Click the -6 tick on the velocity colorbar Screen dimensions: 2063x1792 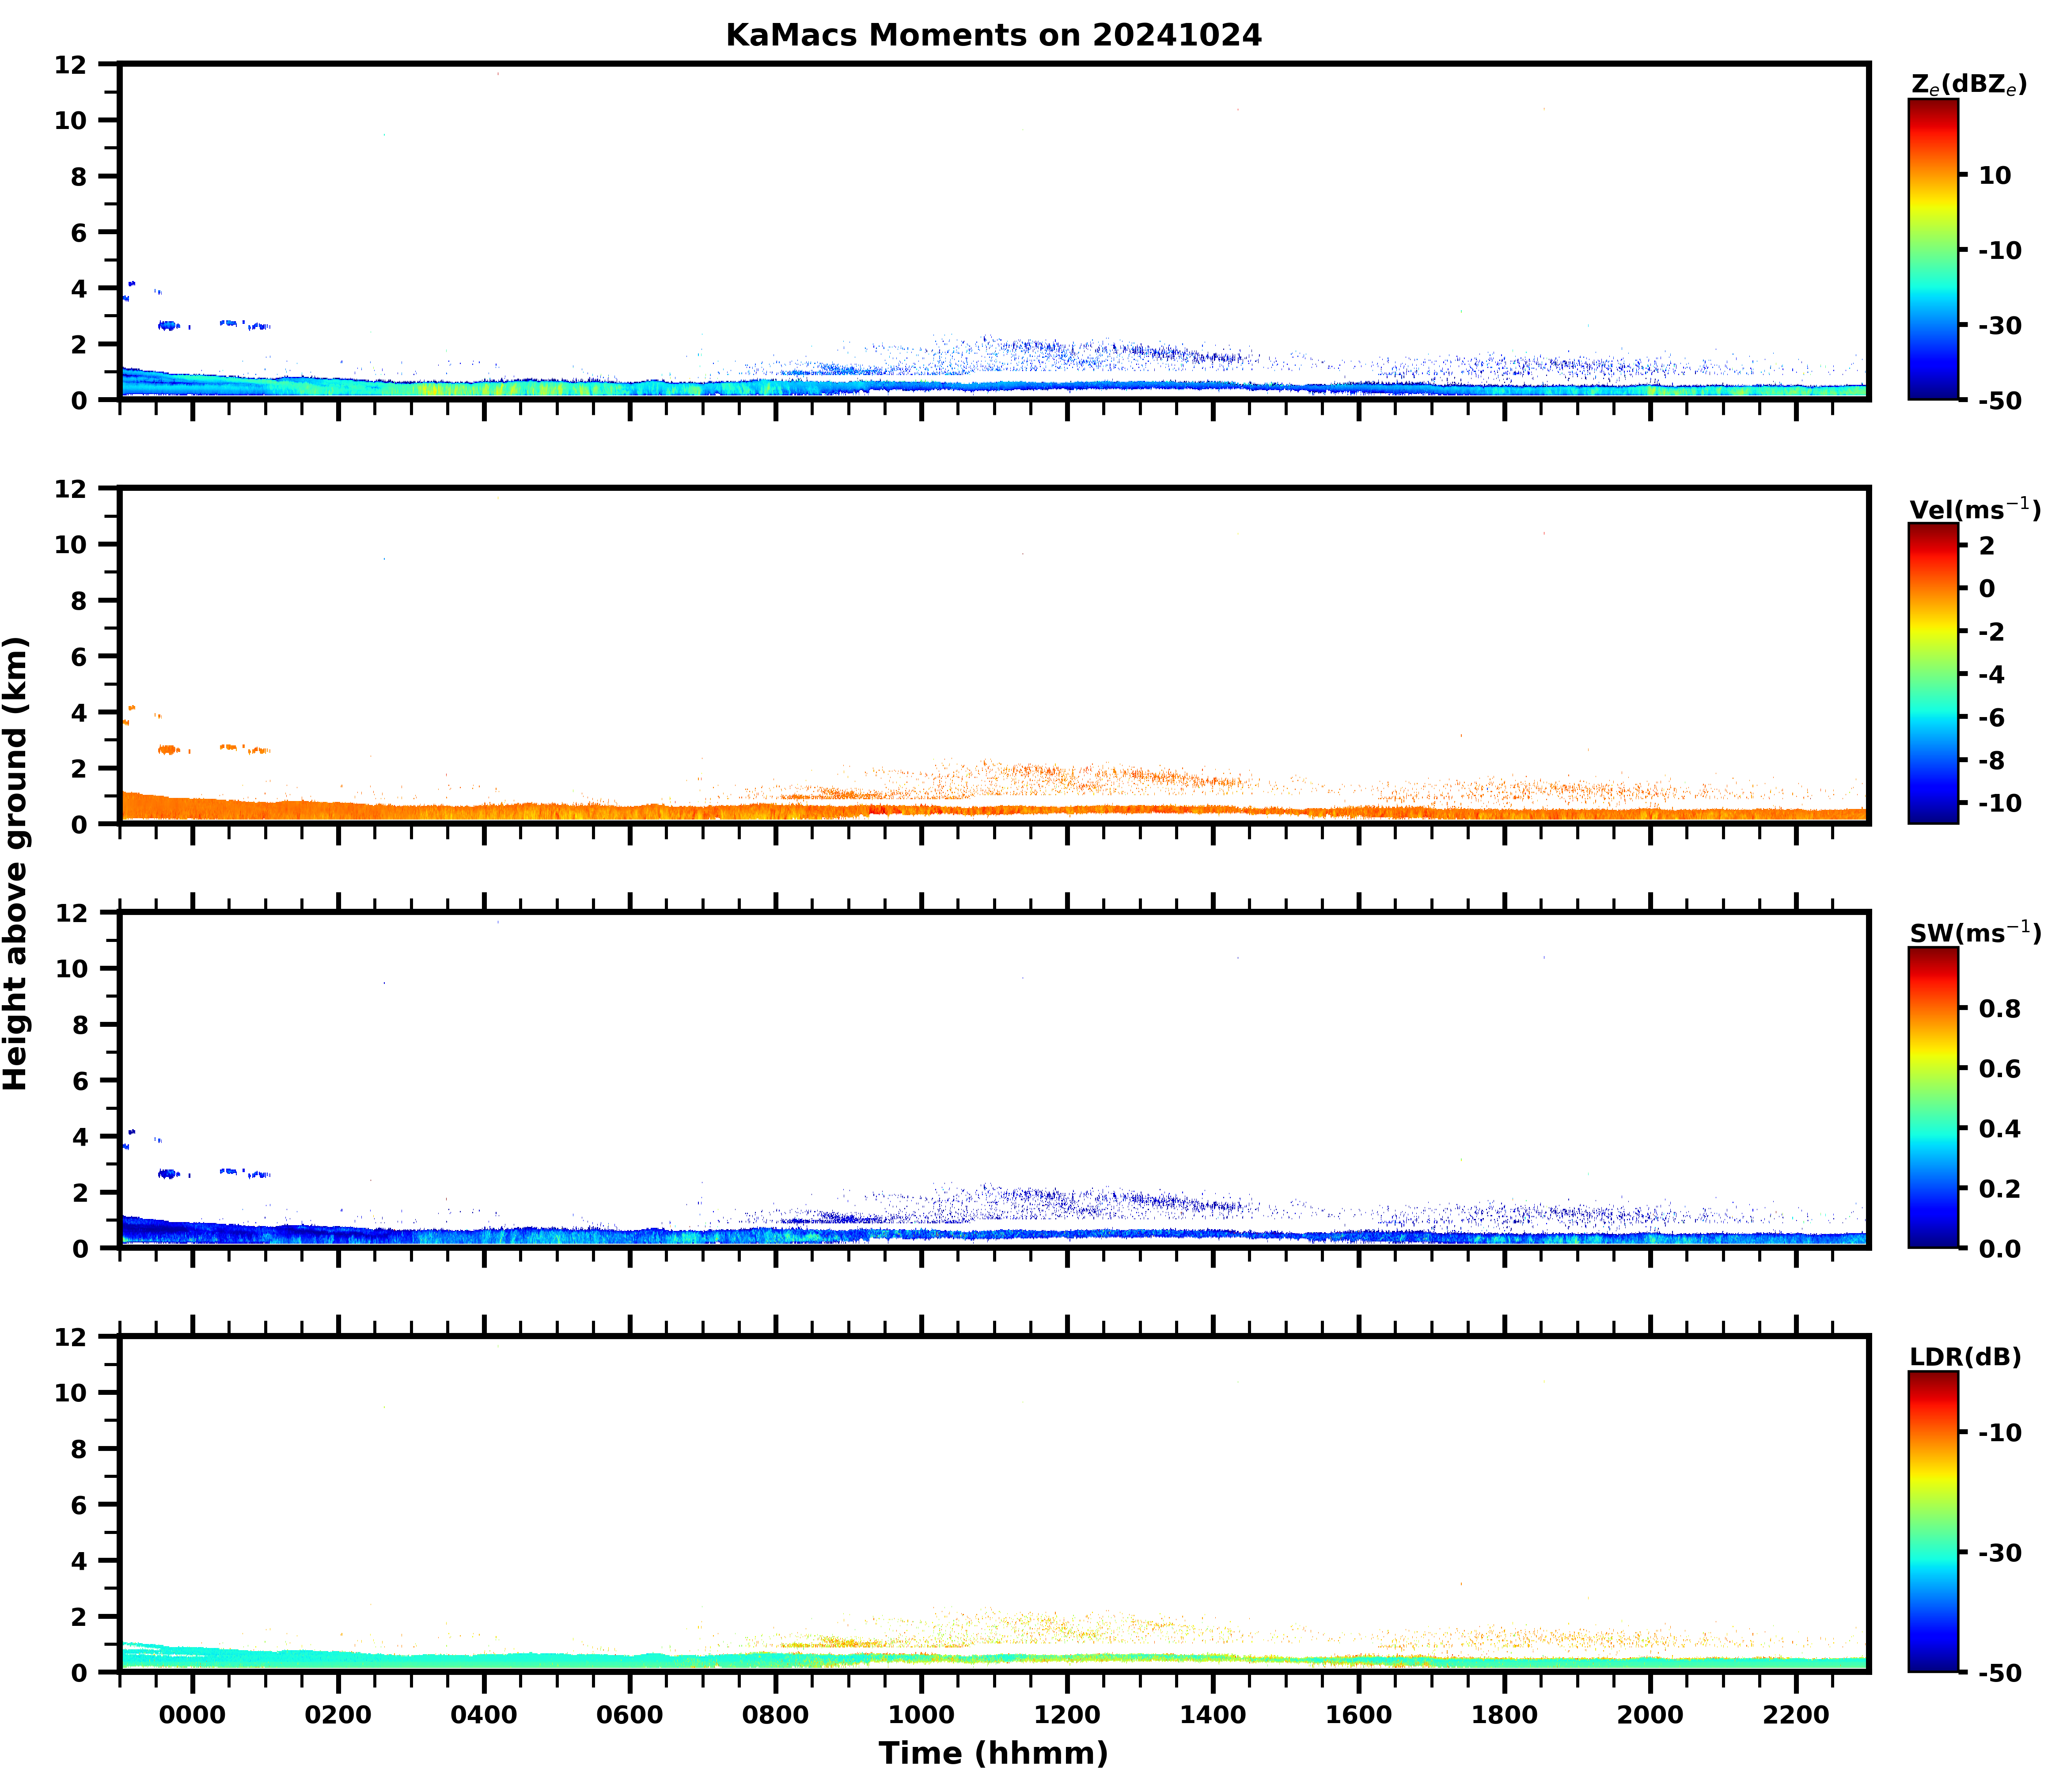(1991, 717)
